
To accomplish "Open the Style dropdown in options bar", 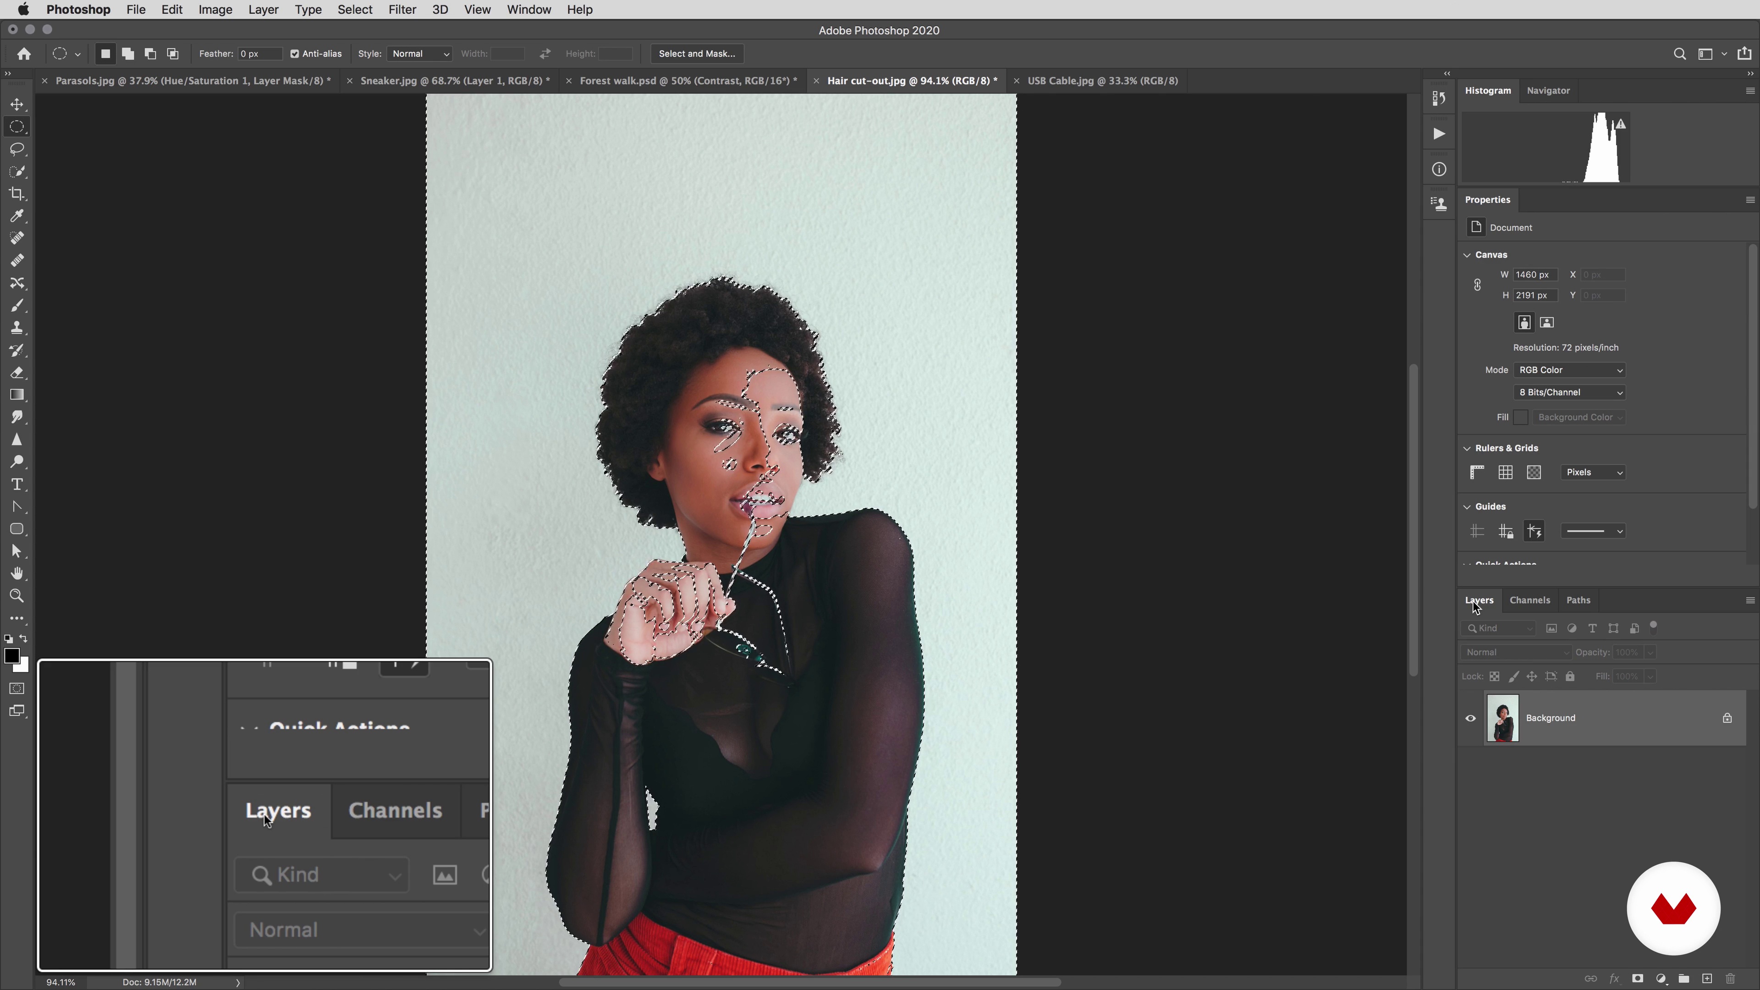I will 419,54.
